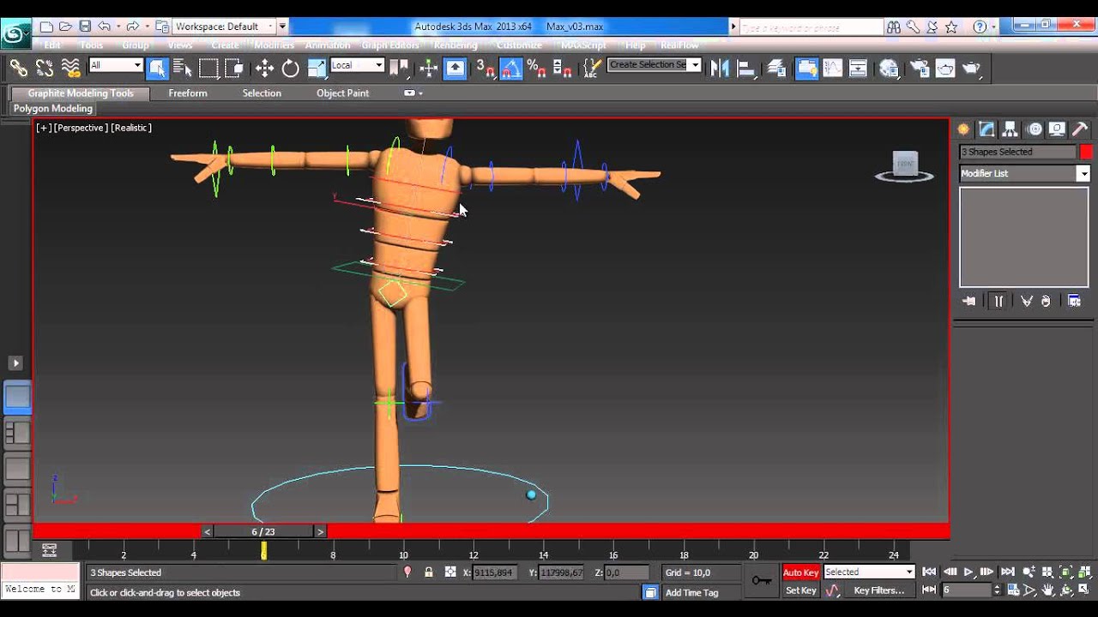Switch to the Hierarchy command panel
Image resolution: width=1098 pixels, height=617 pixels.
(1011, 129)
